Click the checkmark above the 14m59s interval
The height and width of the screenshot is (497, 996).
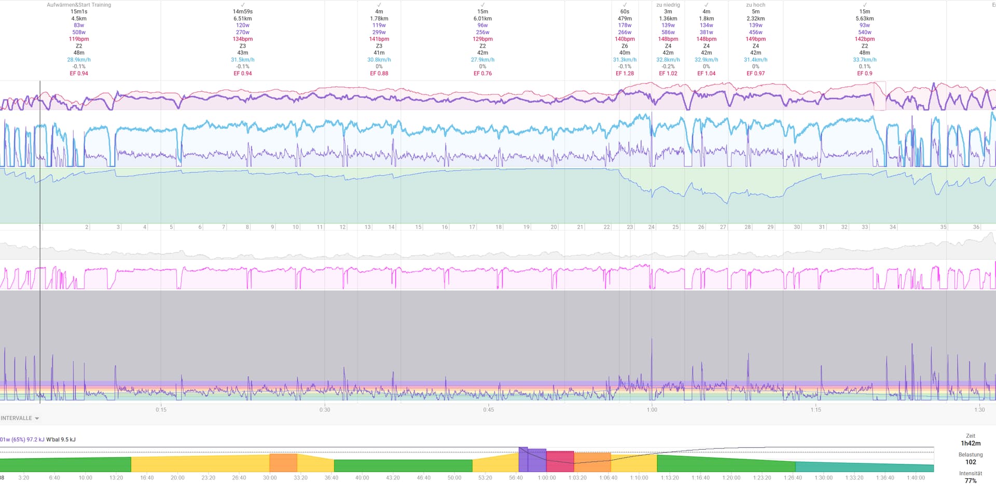[243, 5]
